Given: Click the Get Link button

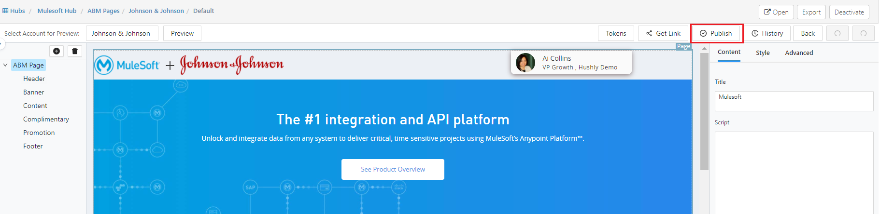Looking at the screenshot, I should point(663,33).
